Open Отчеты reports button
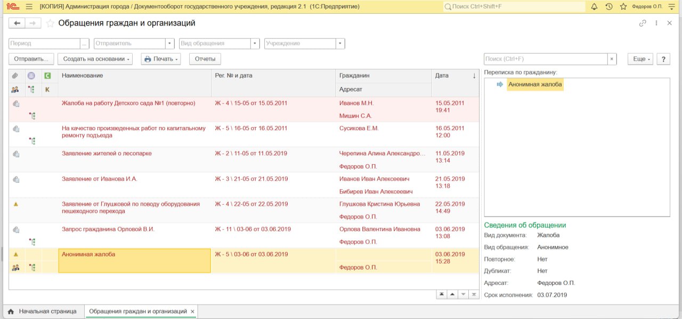This screenshot has width=682, height=319. click(205, 59)
